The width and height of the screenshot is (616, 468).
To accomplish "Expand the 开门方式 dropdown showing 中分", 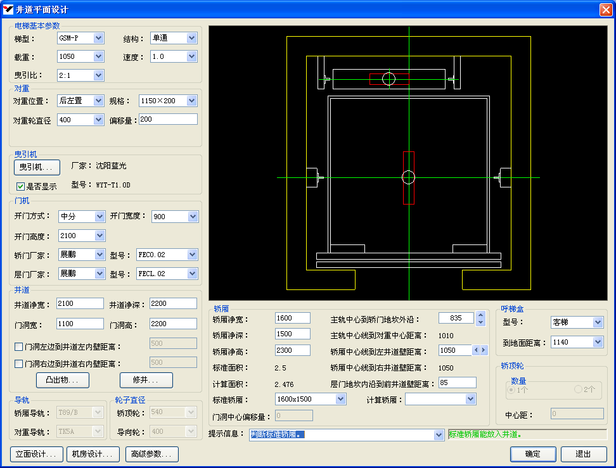I will (x=99, y=217).
